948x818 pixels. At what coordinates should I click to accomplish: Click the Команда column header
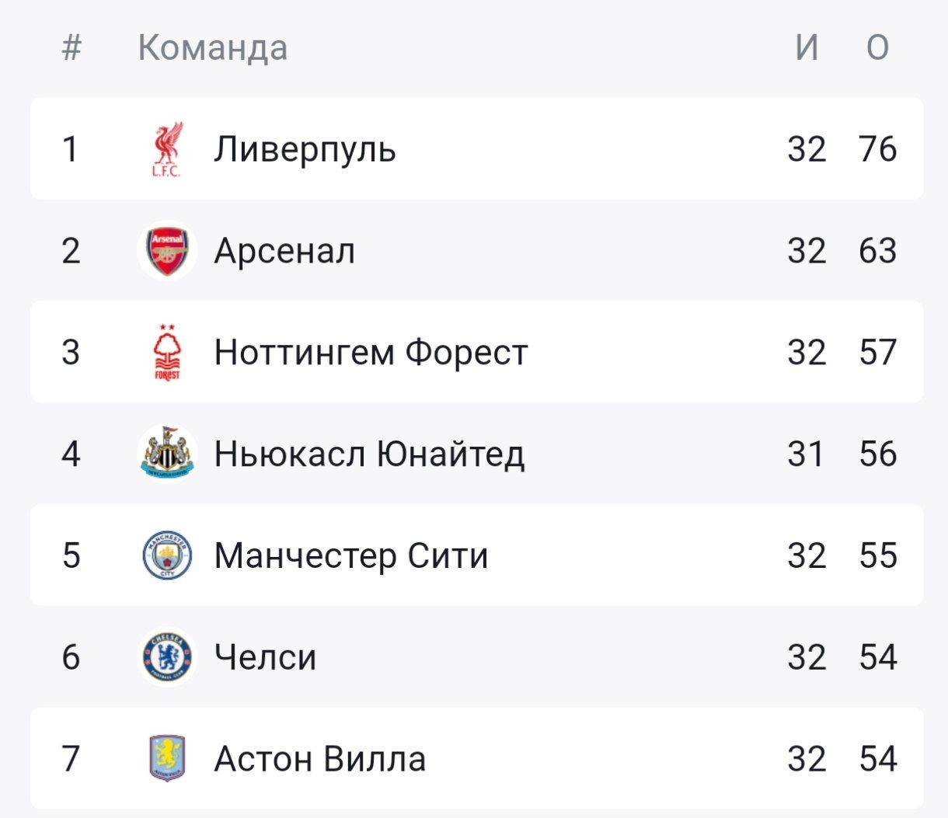coord(213,47)
